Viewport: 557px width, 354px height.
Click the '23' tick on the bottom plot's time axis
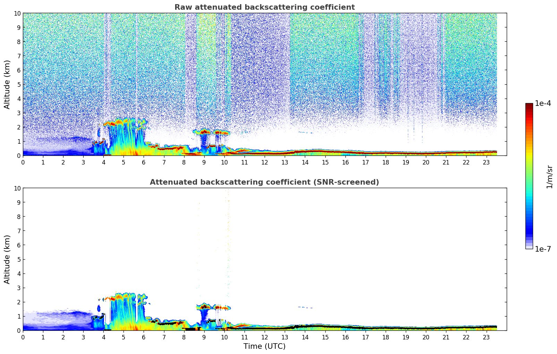[486, 337]
